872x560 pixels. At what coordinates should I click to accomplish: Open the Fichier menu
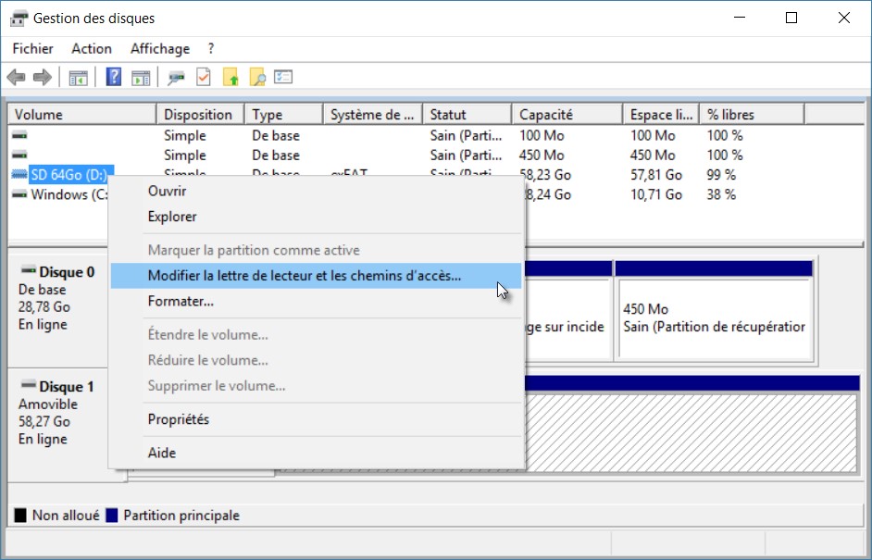click(32, 48)
